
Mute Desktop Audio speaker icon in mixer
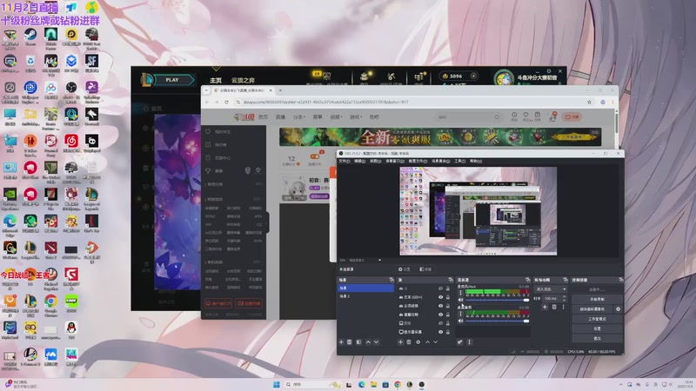[x=460, y=300]
